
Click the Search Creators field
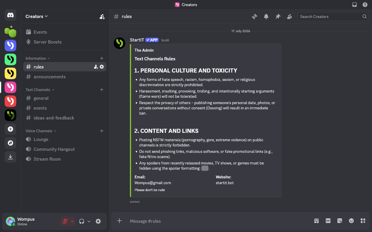tap(333, 17)
